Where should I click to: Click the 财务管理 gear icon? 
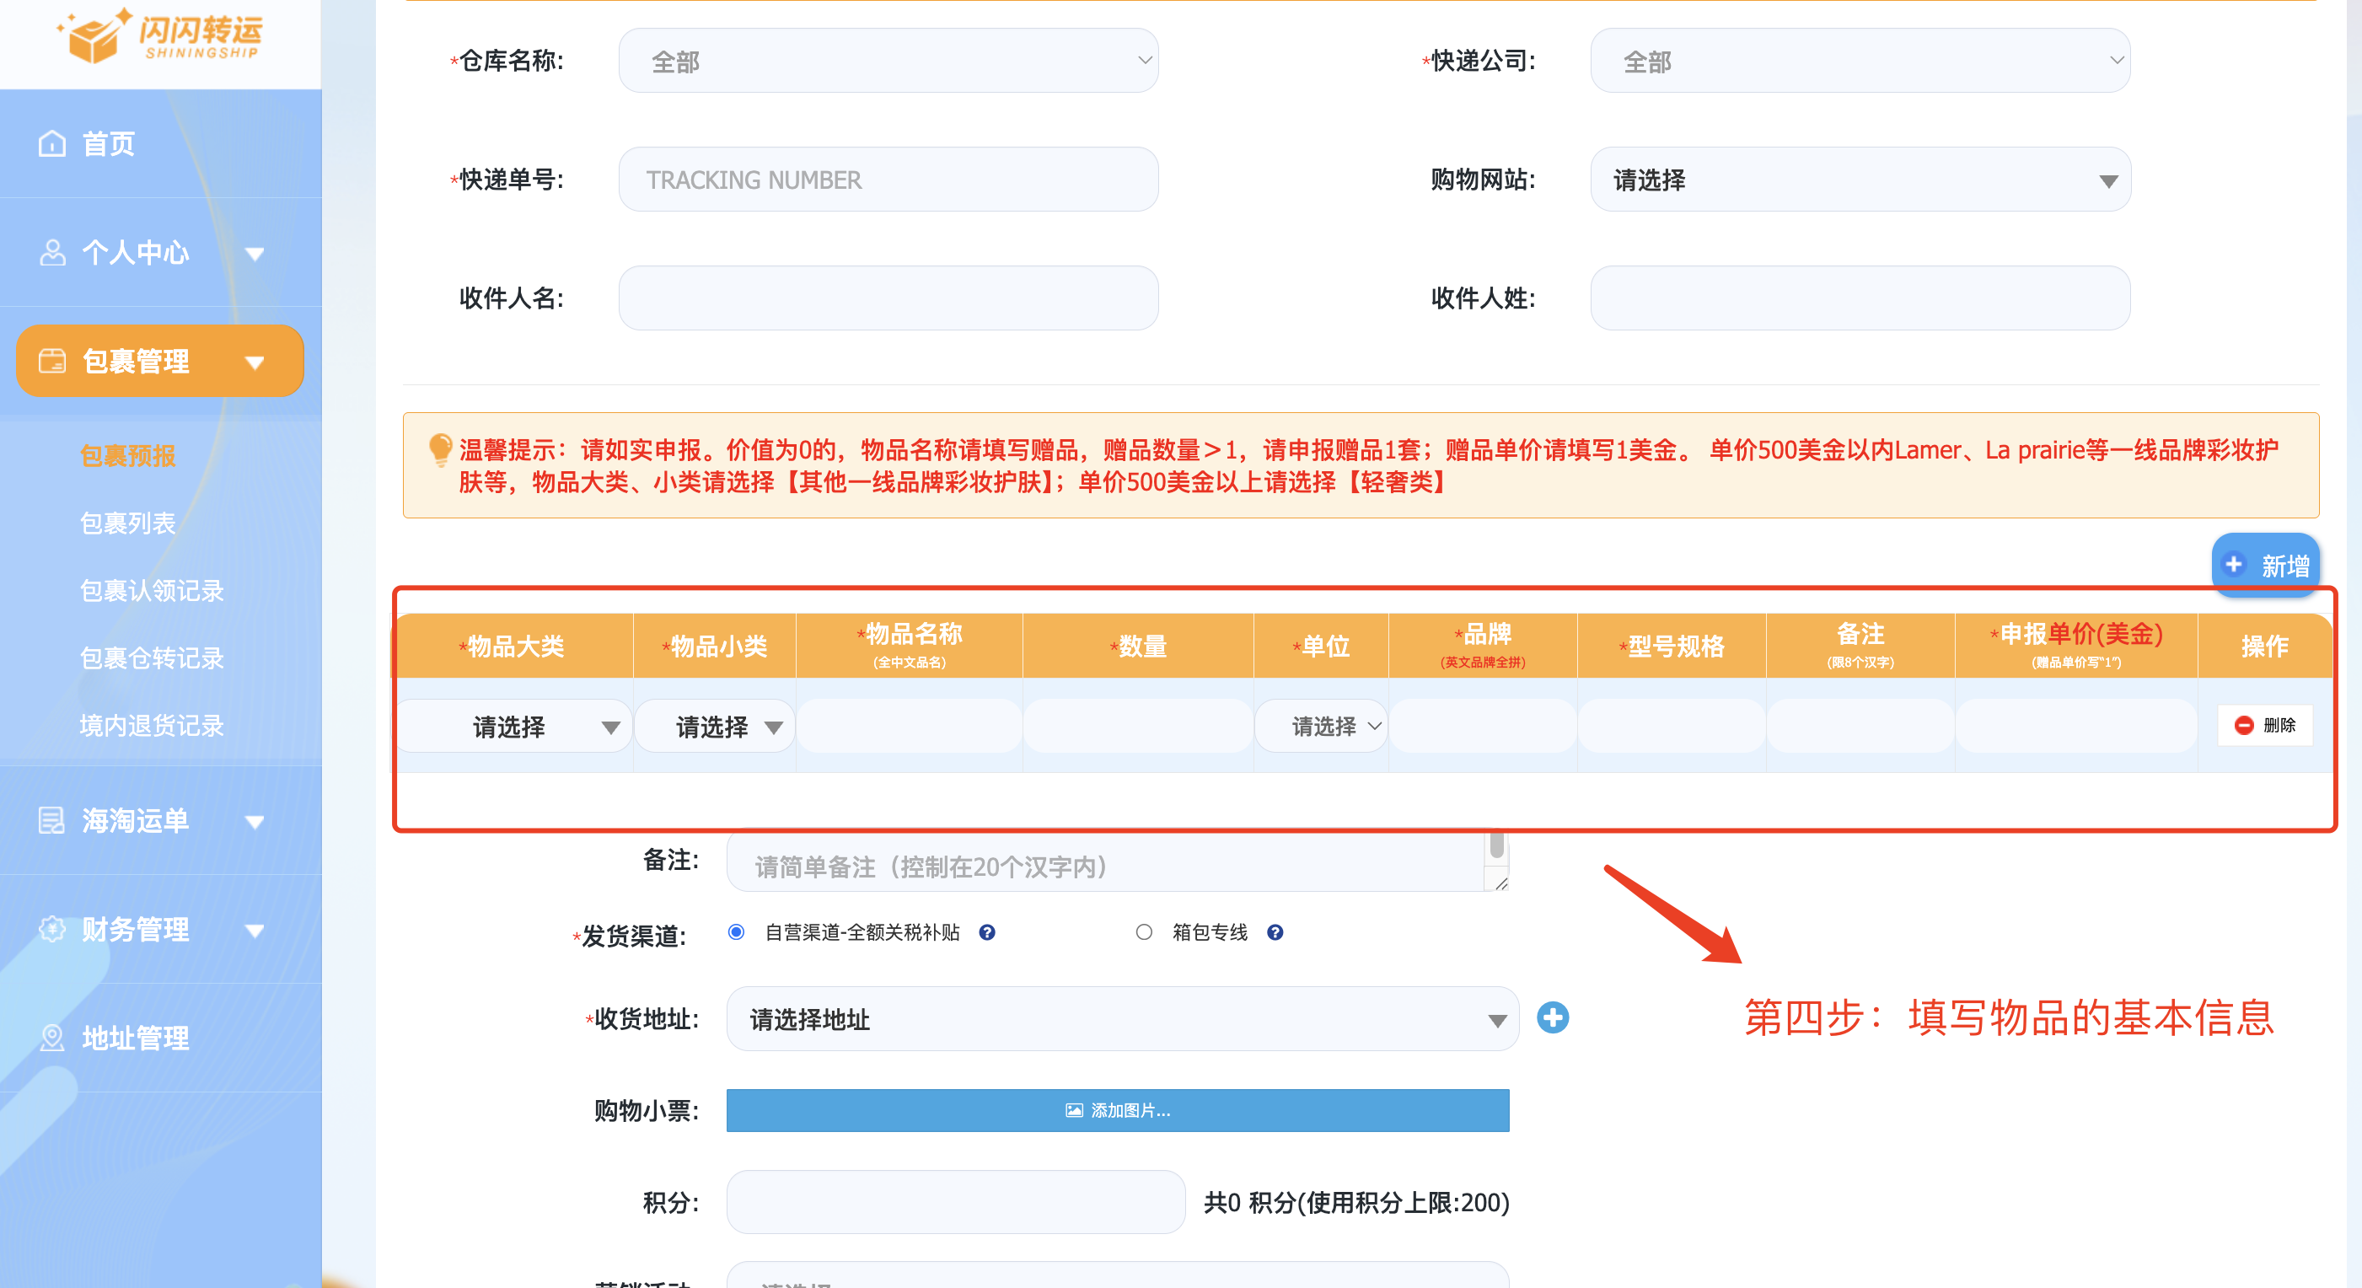click(x=52, y=929)
